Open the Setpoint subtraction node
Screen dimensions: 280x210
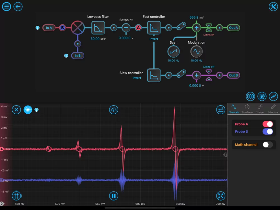[x=126, y=28]
